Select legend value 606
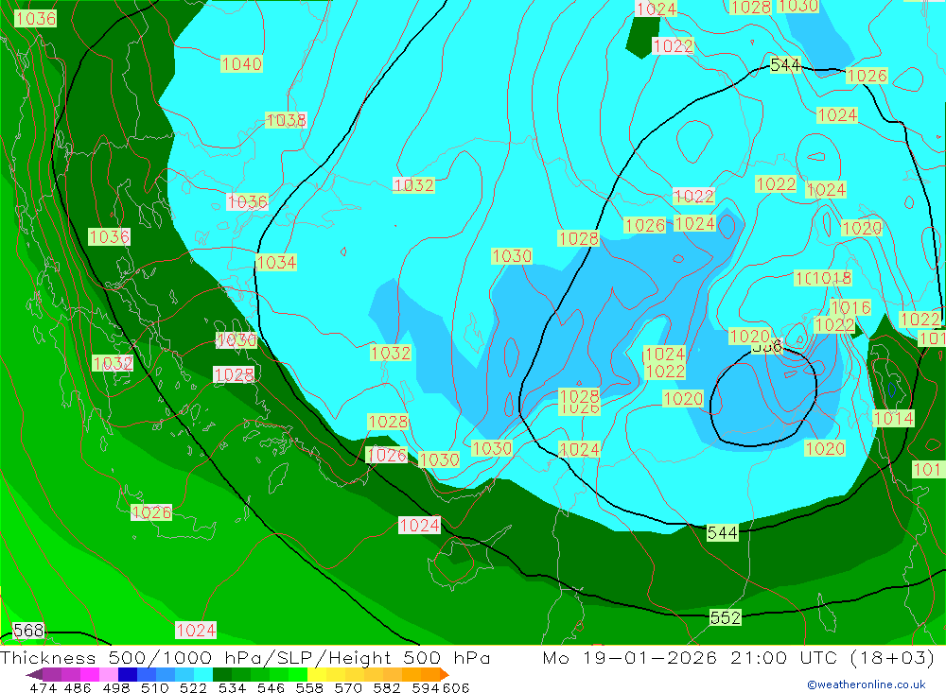 [x=456, y=687]
